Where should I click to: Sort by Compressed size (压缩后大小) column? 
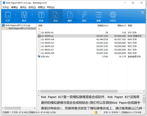[x=103, y=25]
